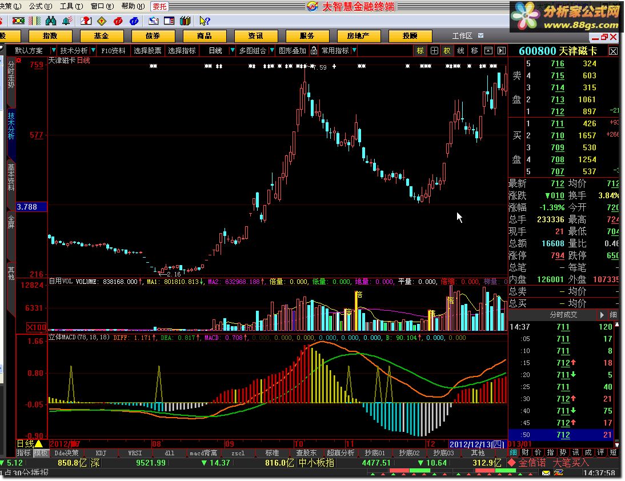
Task: Select the 基金 category button
Action: (x=101, y=36)
